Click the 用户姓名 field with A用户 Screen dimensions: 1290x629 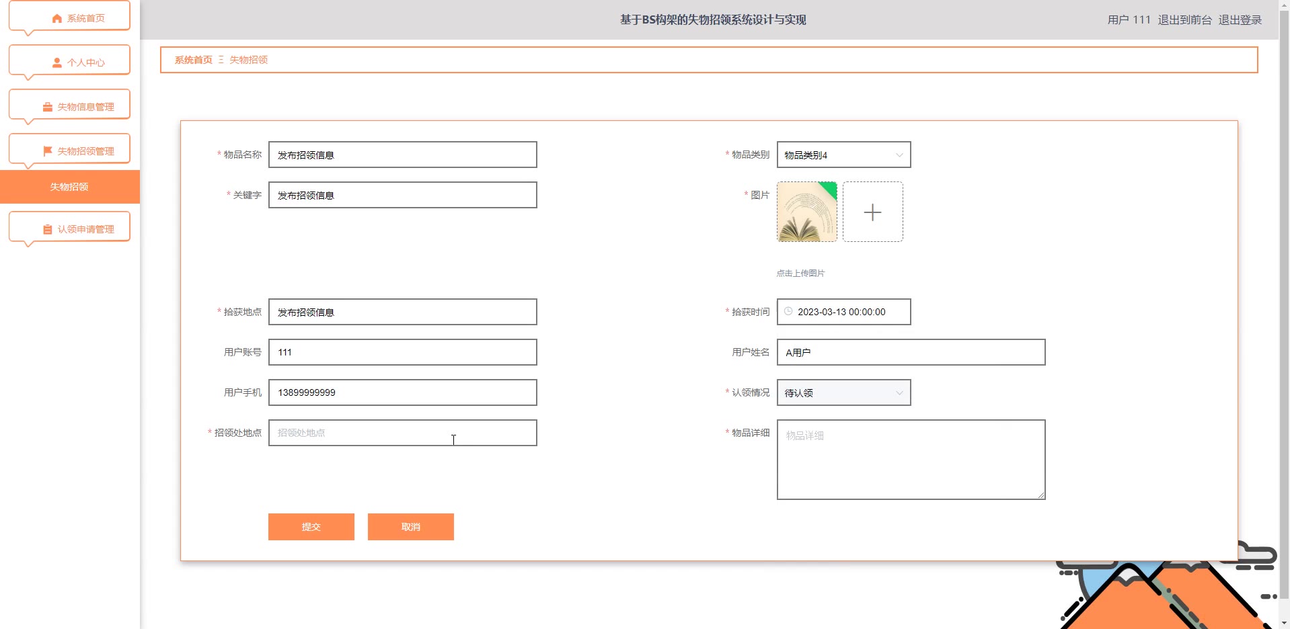point(911,352)
